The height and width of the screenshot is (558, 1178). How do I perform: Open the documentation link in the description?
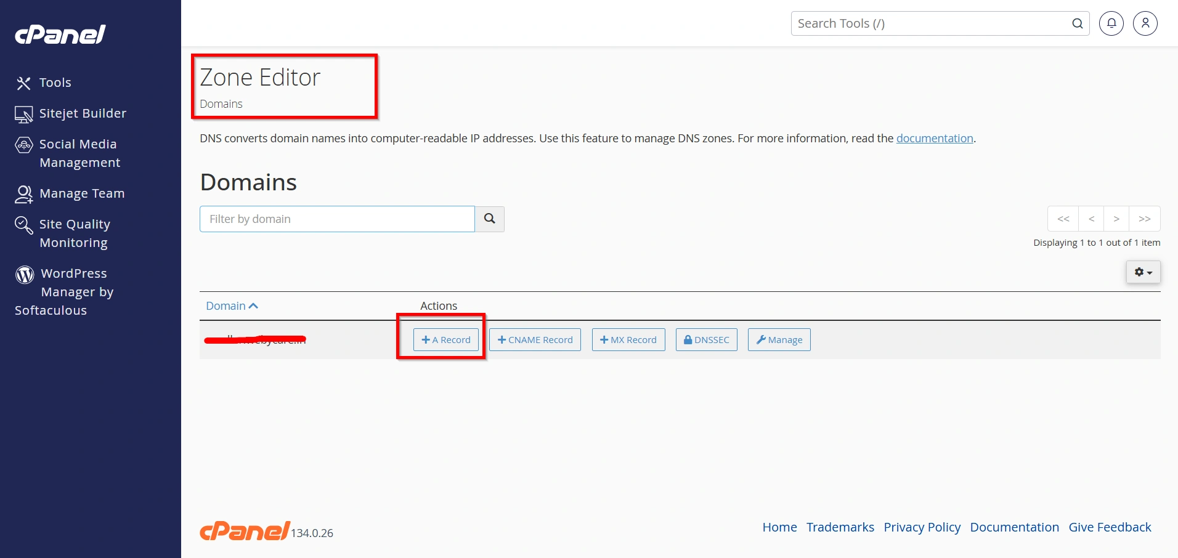(x=935, y=139)
